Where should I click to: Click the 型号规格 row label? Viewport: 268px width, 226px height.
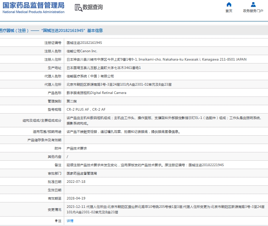point(54,110)
